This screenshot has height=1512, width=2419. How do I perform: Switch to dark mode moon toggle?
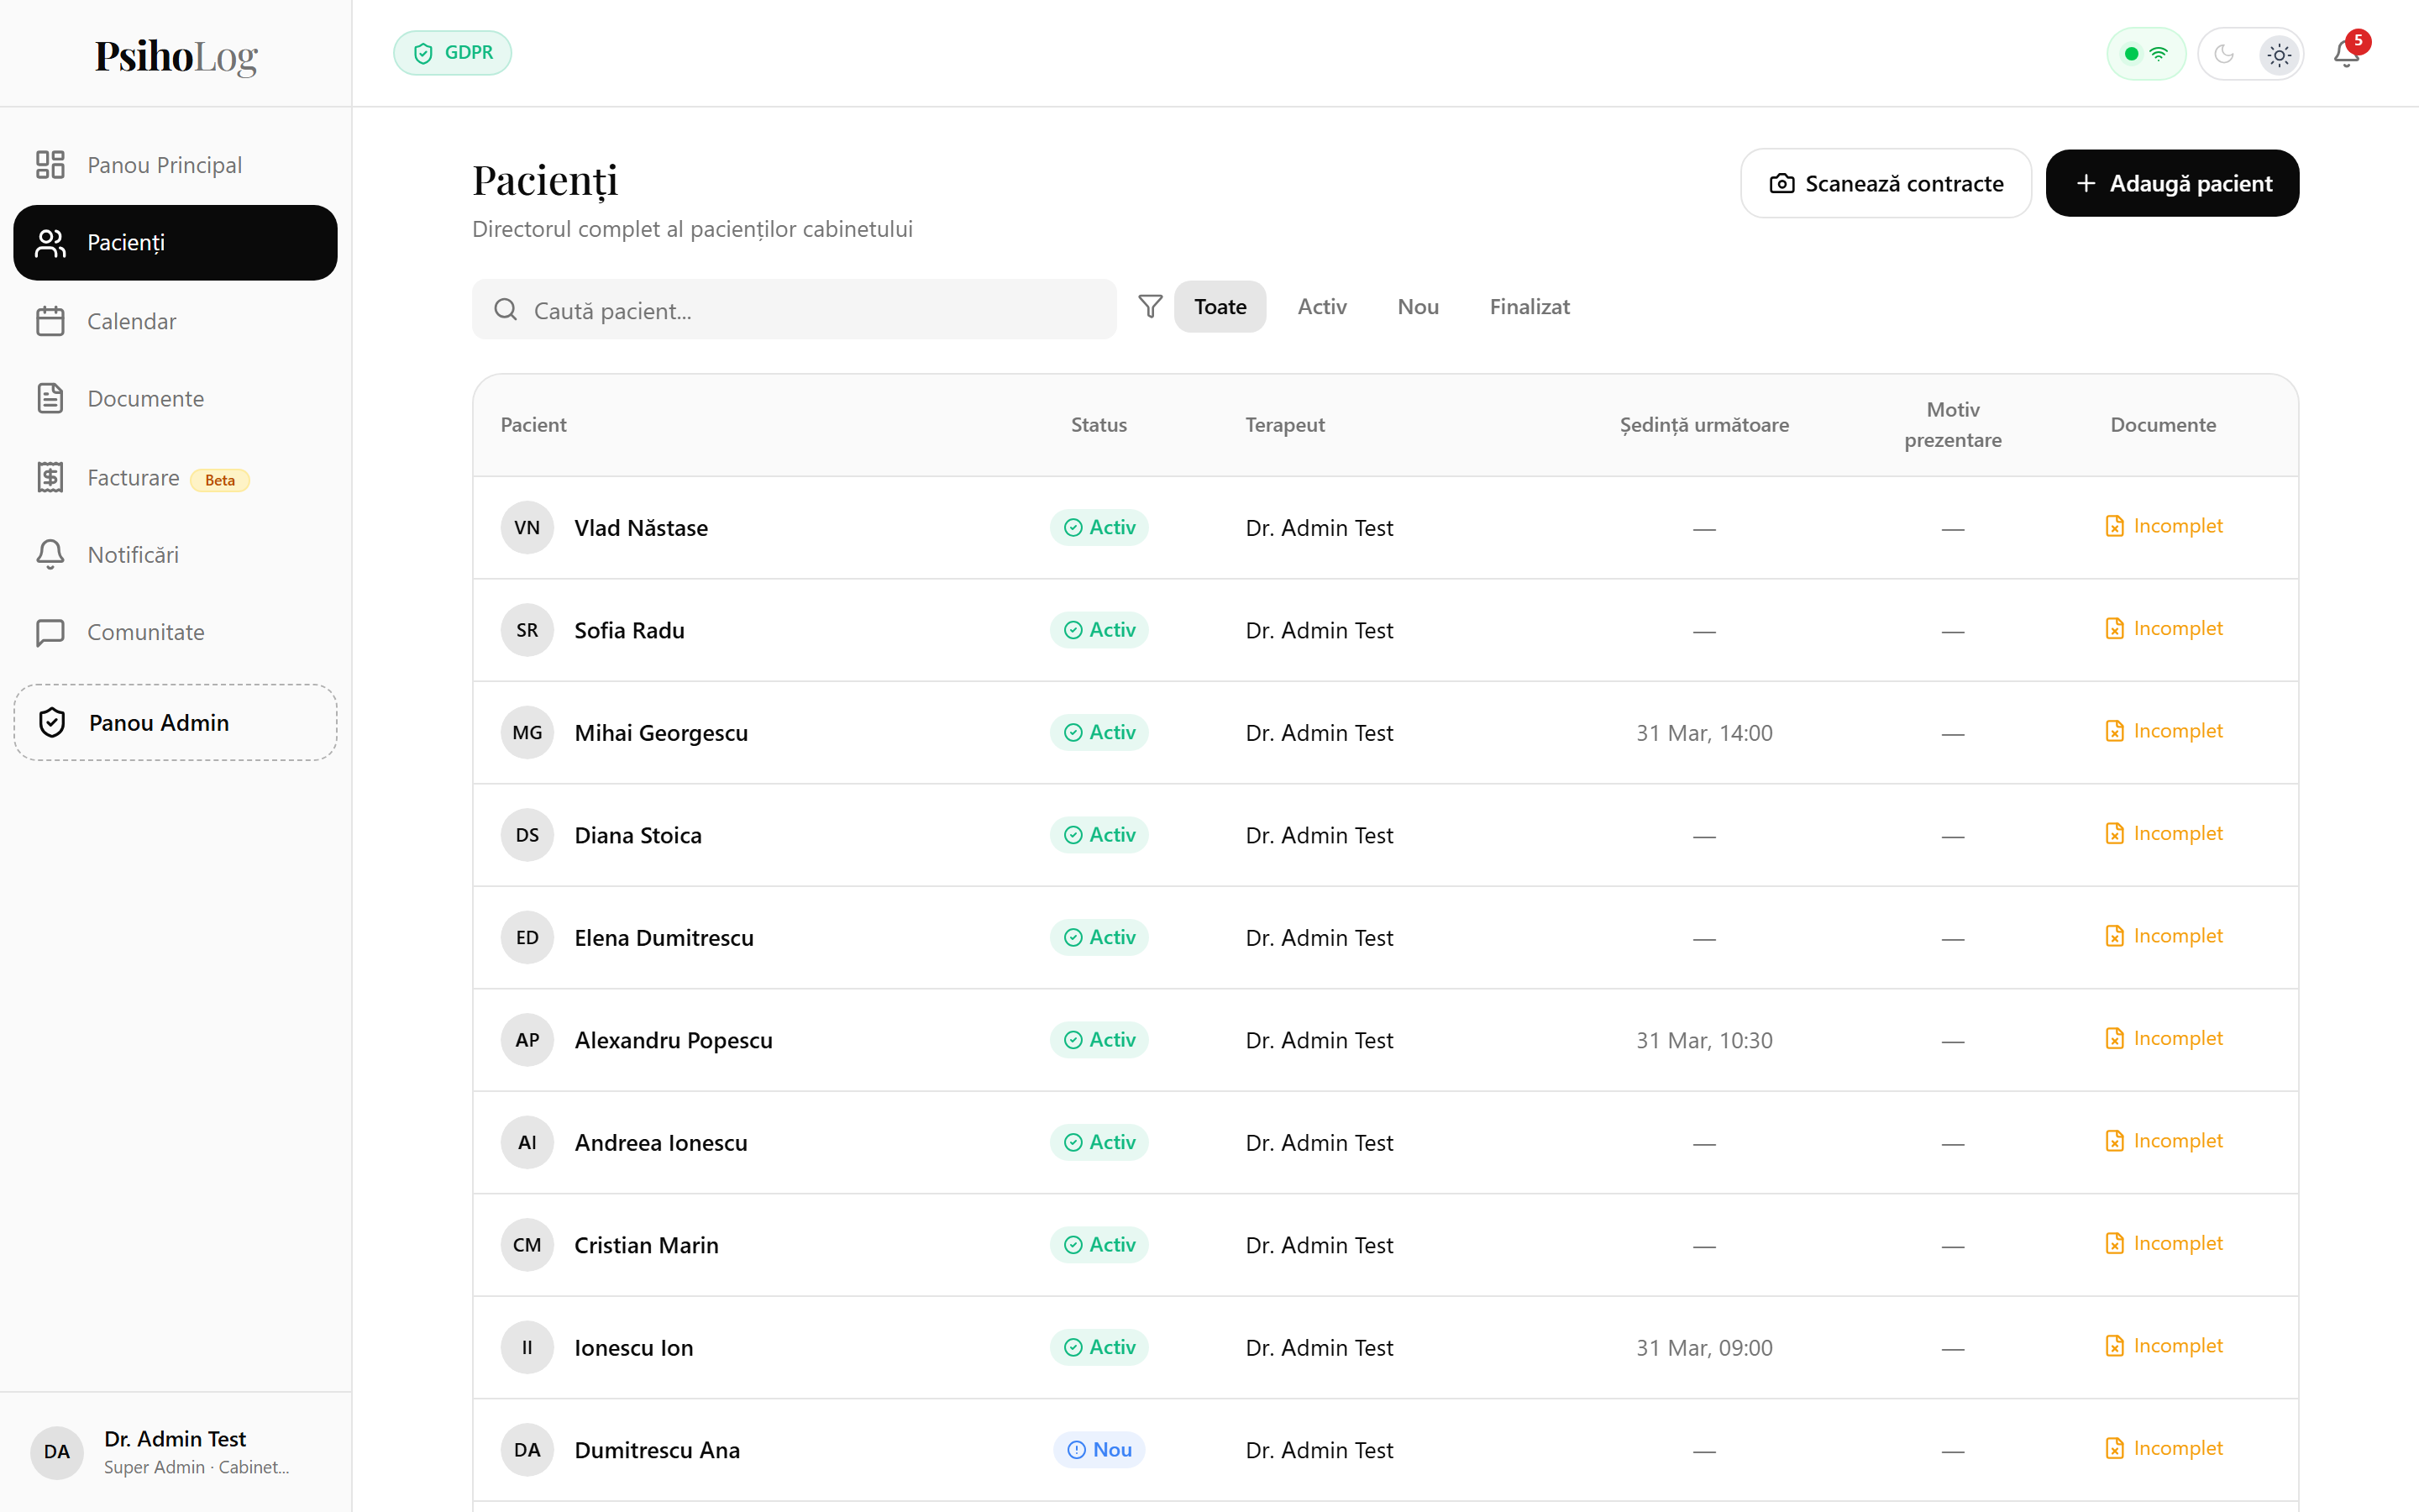2224,54
